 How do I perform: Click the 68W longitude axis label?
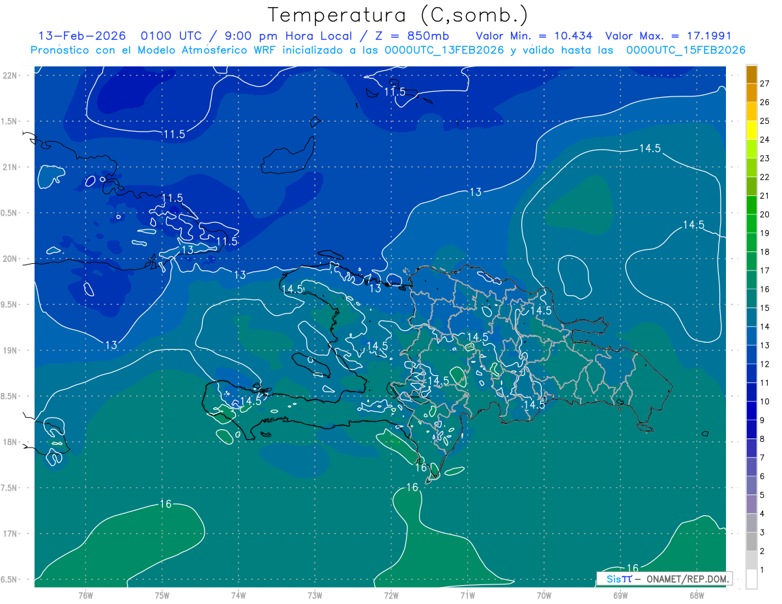point(697,595)
